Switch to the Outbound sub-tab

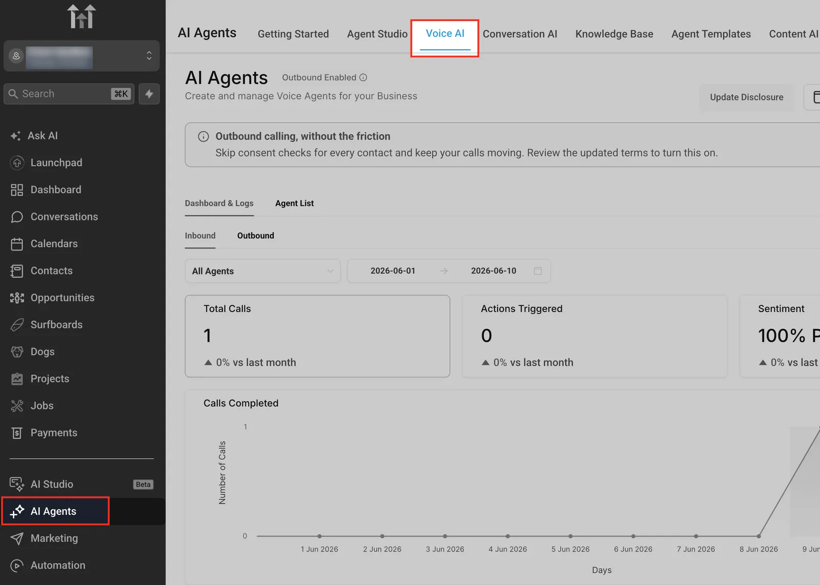(x=256, y=236)
